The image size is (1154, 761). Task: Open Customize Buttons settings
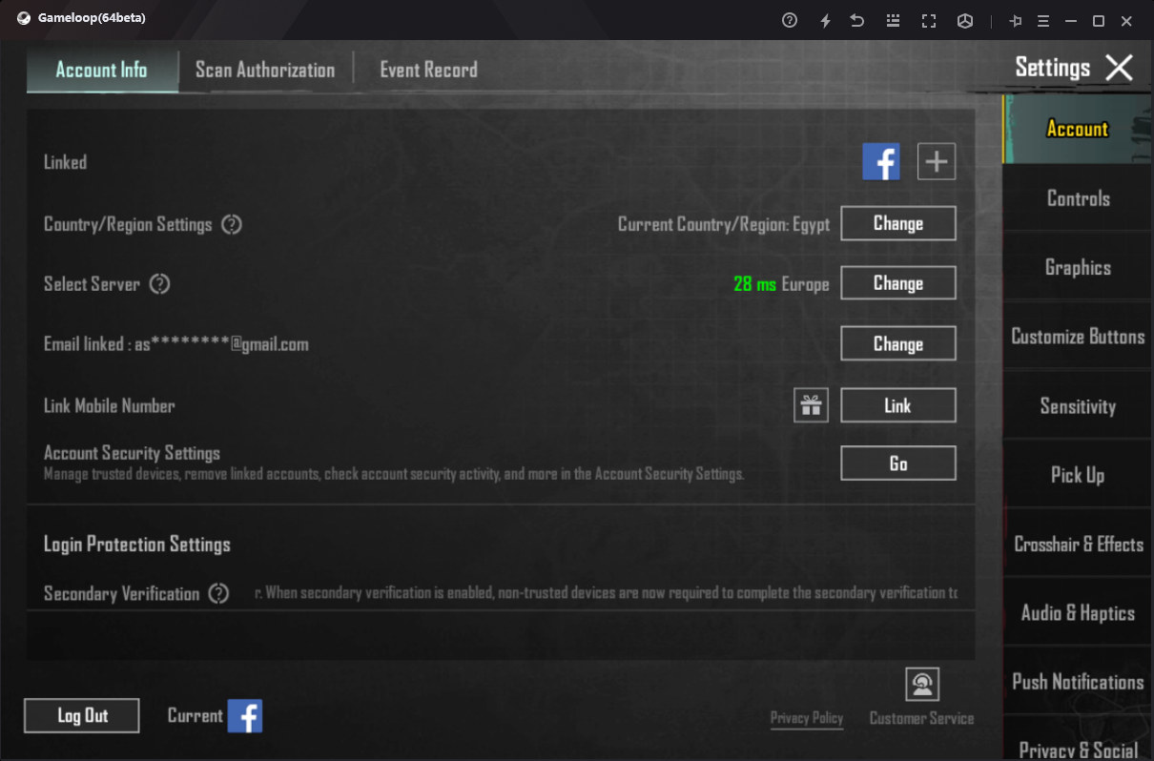tap(1078, 337)
